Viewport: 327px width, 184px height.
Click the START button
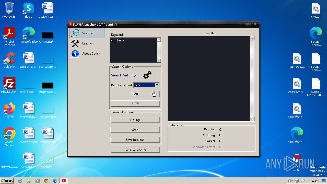click(135, 94)
